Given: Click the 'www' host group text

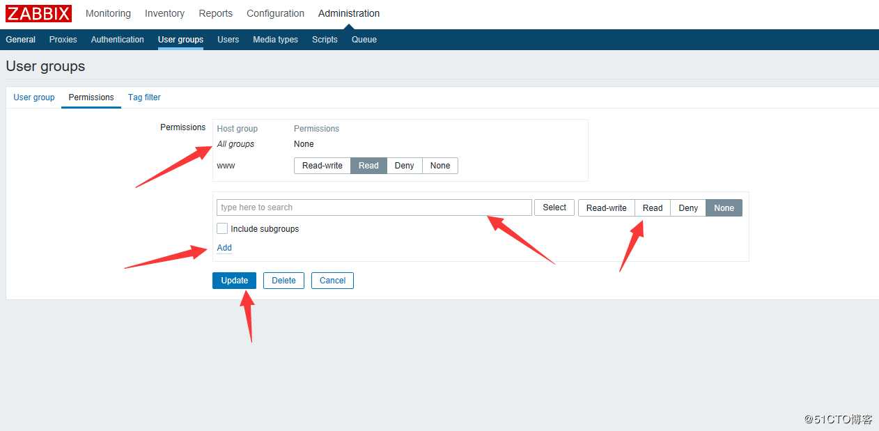Looking at the screenshot, I should (226, 166).
